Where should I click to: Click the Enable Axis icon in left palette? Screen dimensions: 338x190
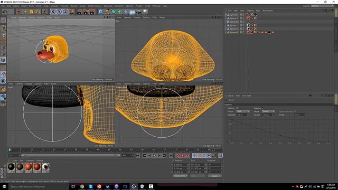3,68
